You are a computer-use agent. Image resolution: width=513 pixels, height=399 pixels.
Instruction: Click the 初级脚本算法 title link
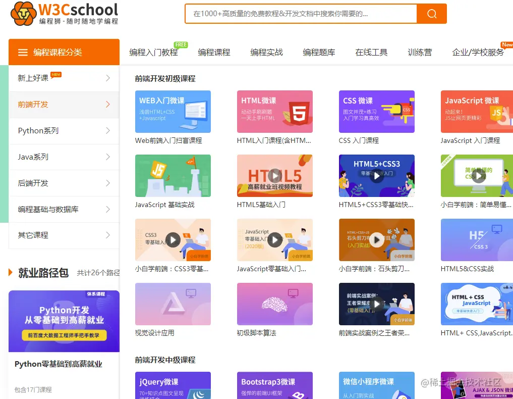(x=256, y=333)
